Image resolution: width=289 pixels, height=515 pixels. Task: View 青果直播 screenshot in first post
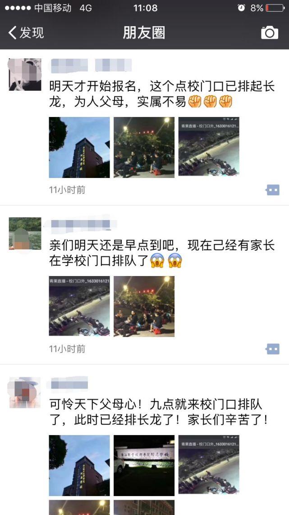tap(209, 146)
